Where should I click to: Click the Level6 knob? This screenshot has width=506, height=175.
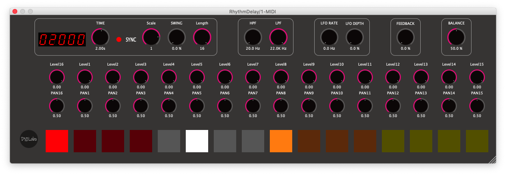[225, 77]
